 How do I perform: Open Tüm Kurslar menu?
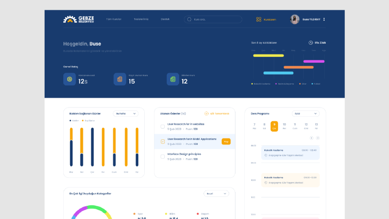pos(114,19)
